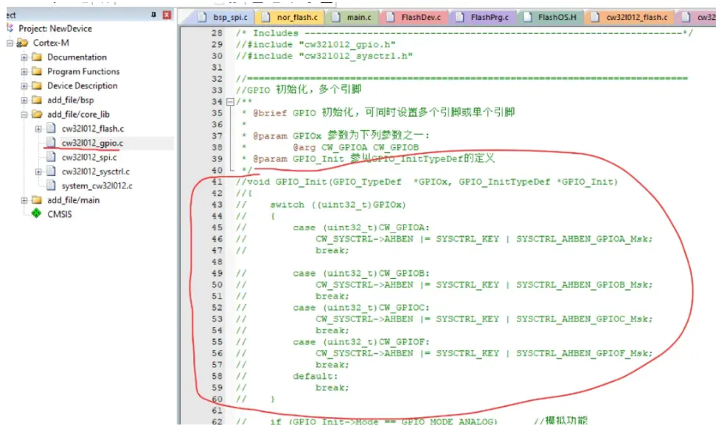Click line number 61 in the gutter
724x437 pixels.
pos(217,411)
